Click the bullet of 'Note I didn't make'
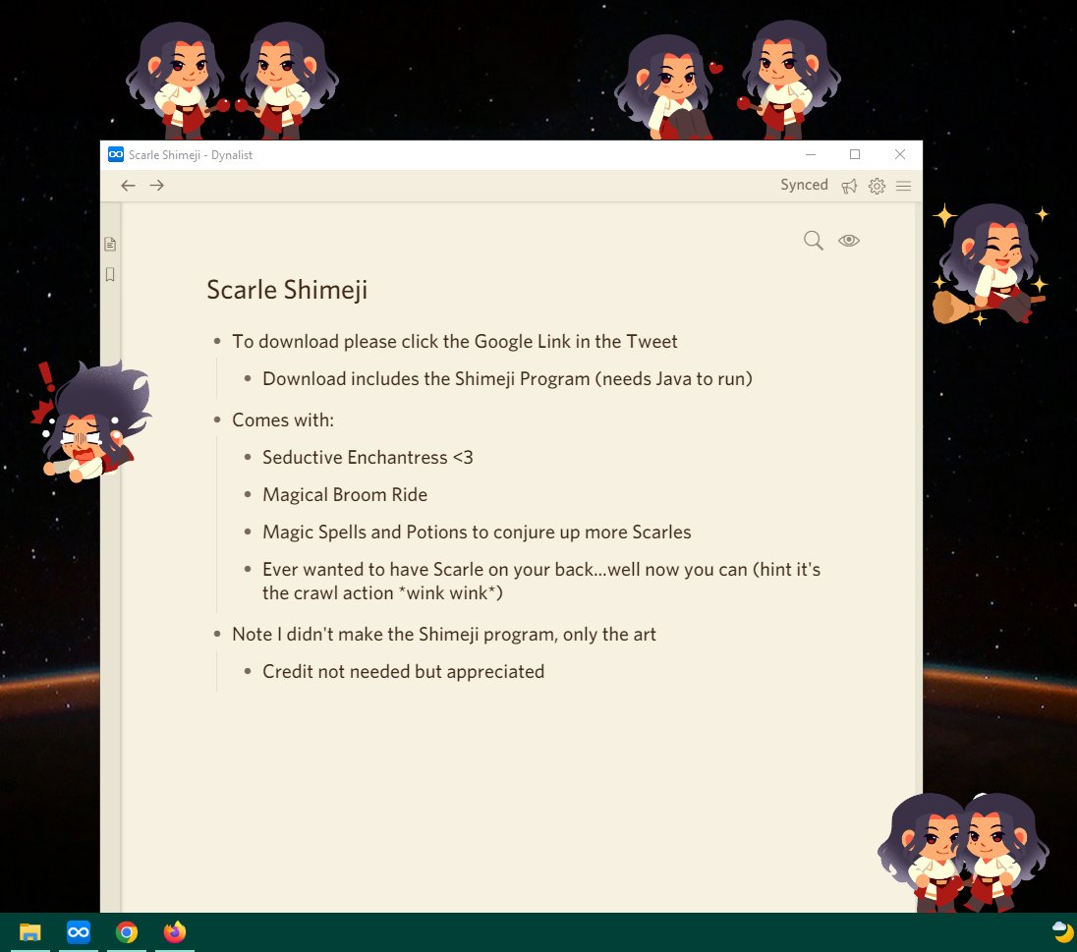Viewport: 1077px width, 952px height. 217,634
